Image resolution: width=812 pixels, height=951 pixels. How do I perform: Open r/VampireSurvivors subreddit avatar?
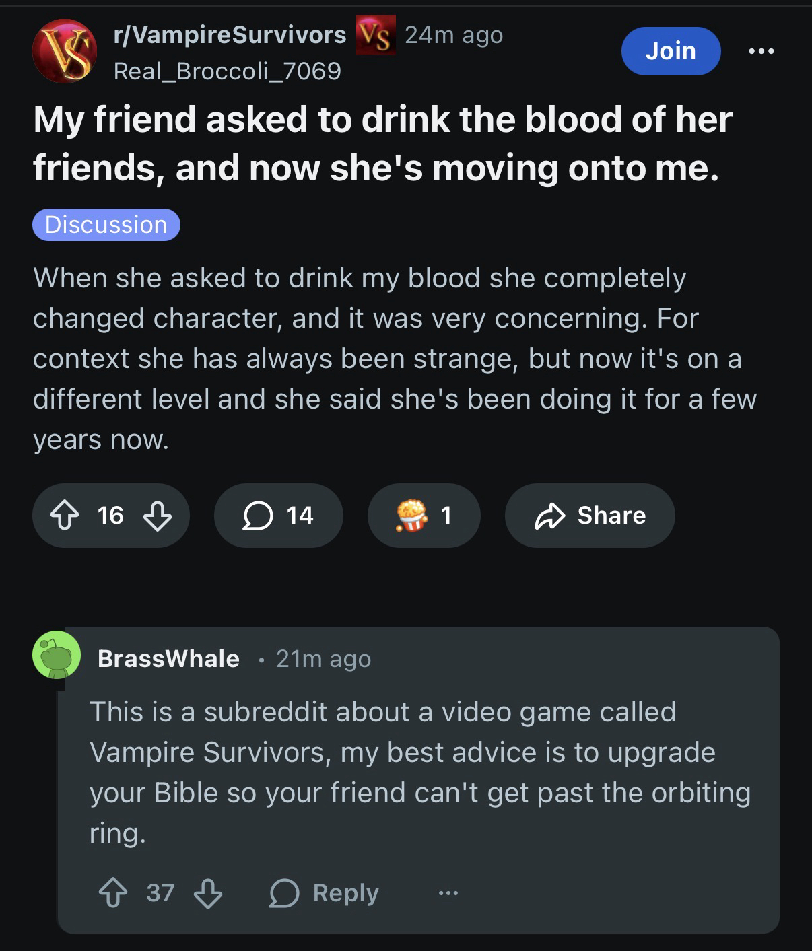65,52
